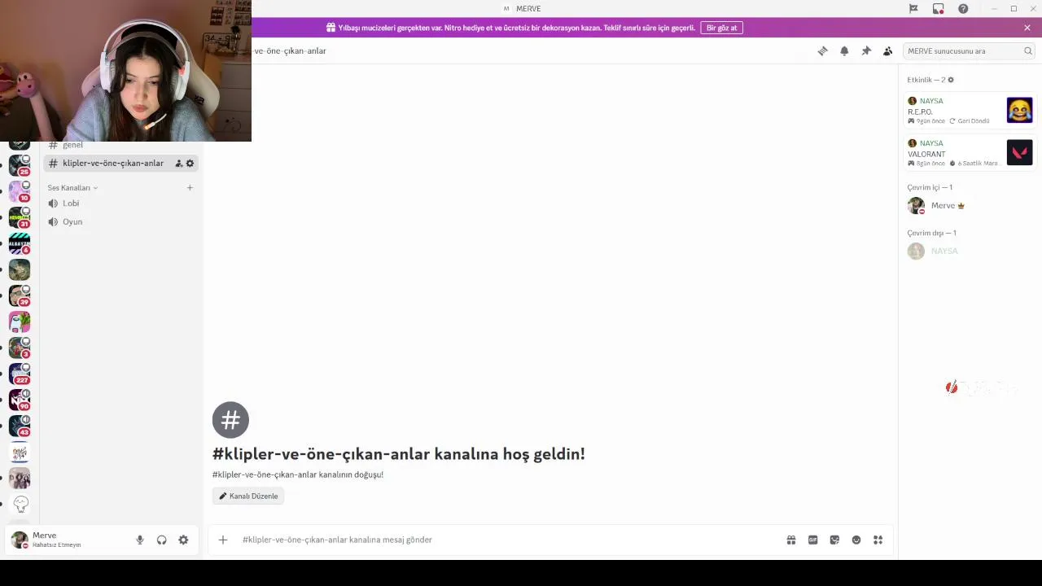The image size is (1042, 586).
Task: Open the white doodle-face server icon
Action: (x=20, y=505)
